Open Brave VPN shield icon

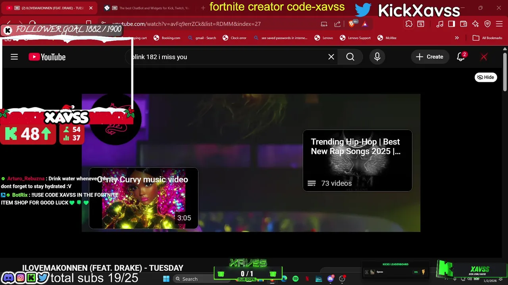tap(487, 24)
